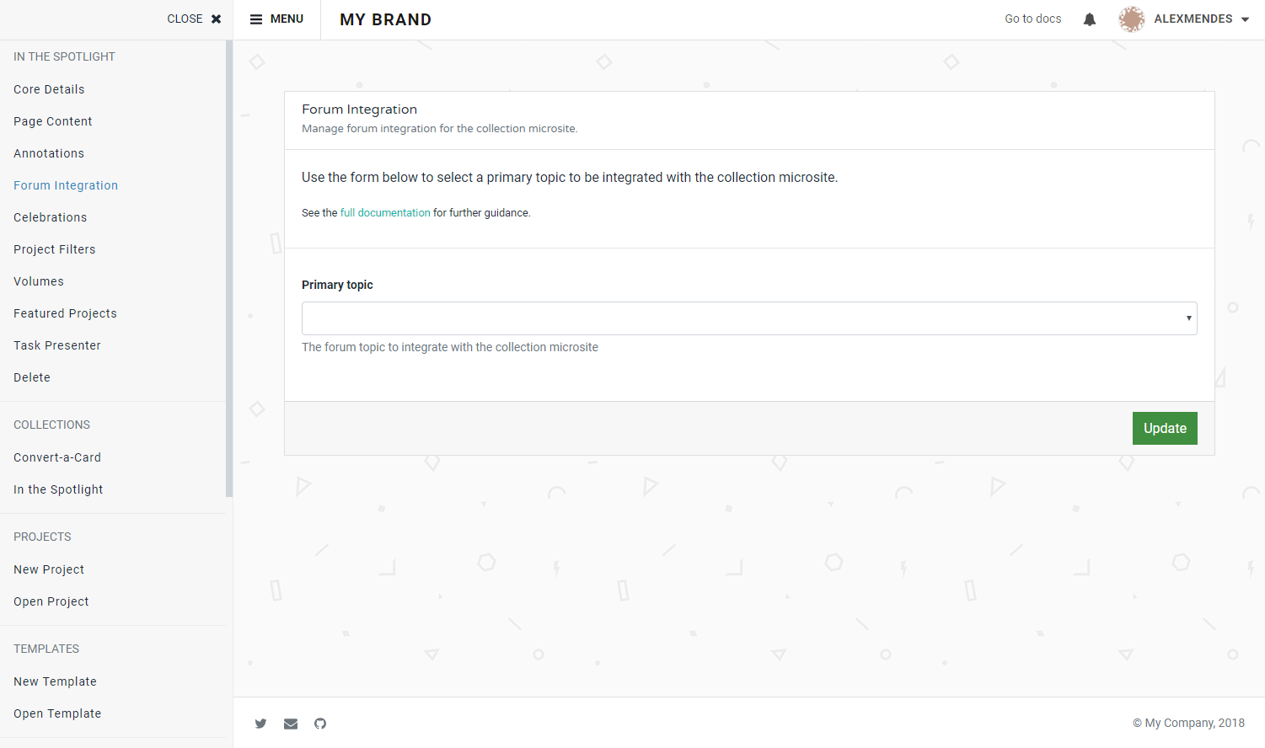Click the ALEXMENDES profile avatar icon
The image size is (1265, 748).
click(x=1131, y=19)
